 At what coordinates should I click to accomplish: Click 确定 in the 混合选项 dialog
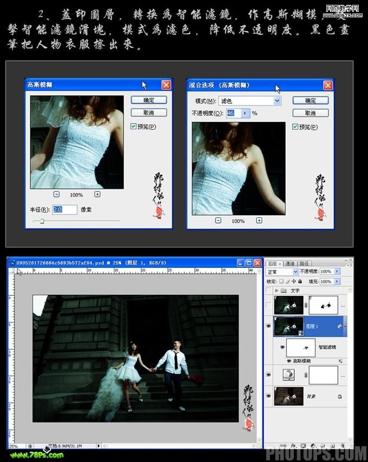coord(311,101)
